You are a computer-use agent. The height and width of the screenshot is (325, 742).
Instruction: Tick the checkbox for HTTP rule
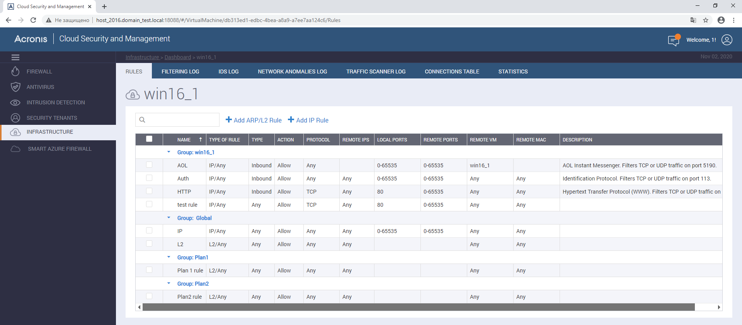[x=149, y=191]
